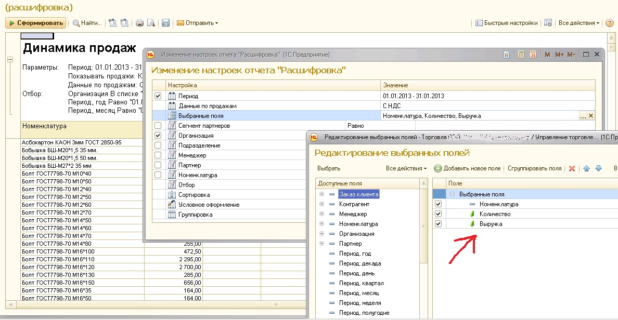The image size is (618, 320).
Task: Open Все действия in fields editor
Action: tap(406, 168)
